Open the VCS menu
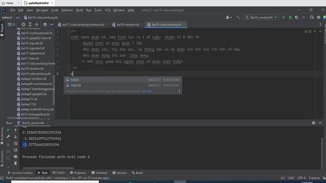The image size is (326, 183). tap(107, 10)
